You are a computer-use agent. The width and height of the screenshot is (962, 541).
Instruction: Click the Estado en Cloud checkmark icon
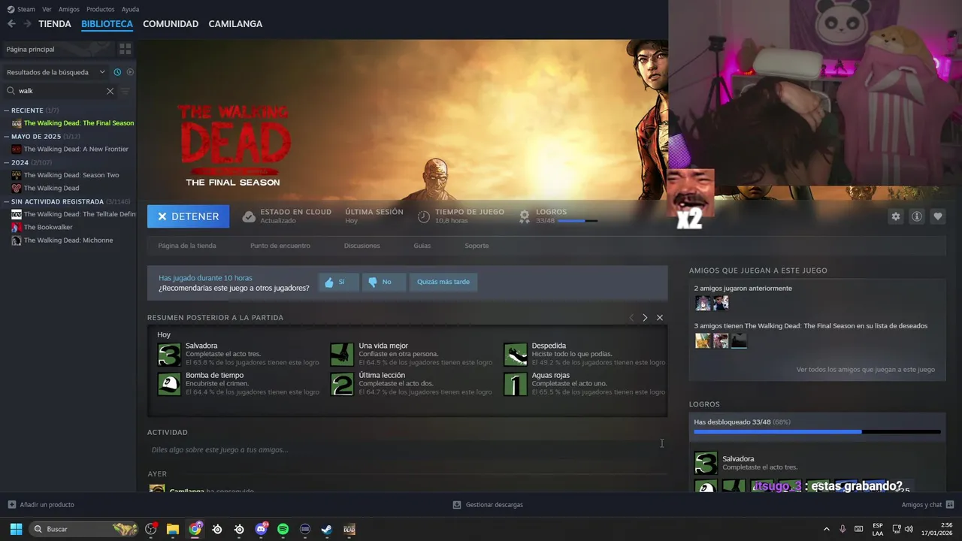pos(249,216)
